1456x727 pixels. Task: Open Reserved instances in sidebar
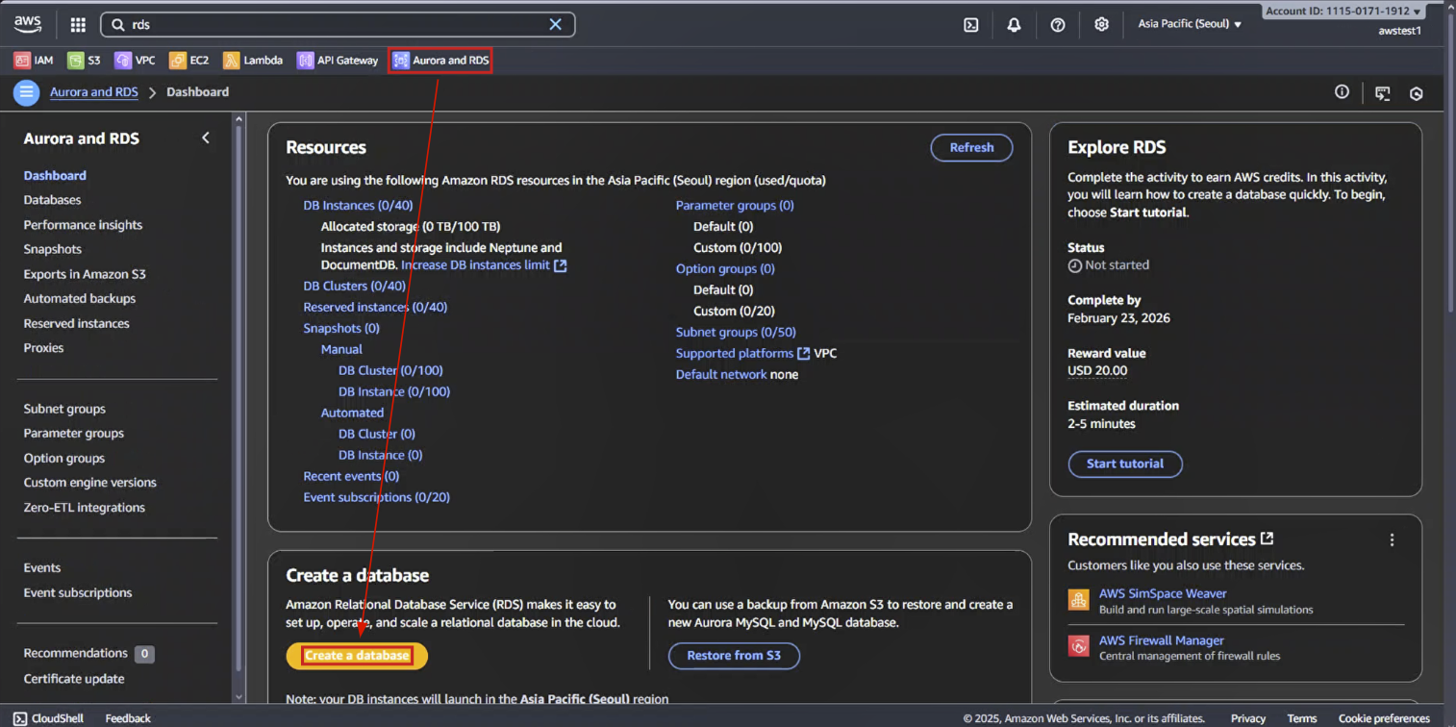76,323
